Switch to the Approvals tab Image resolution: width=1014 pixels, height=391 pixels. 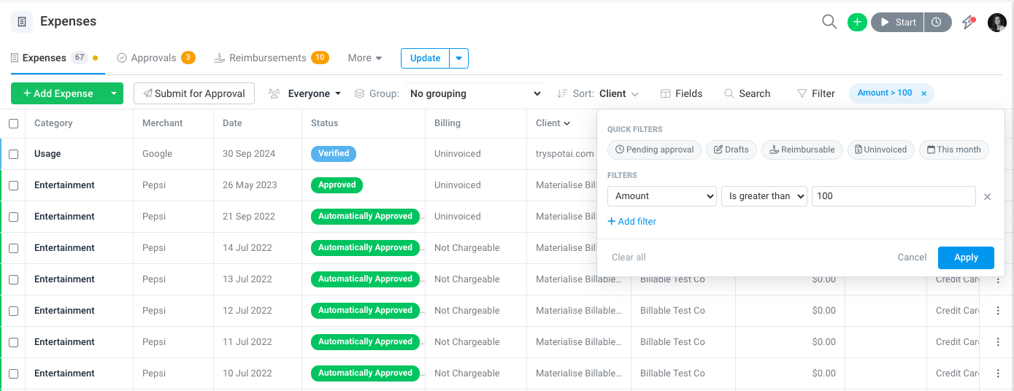[155, 58]
